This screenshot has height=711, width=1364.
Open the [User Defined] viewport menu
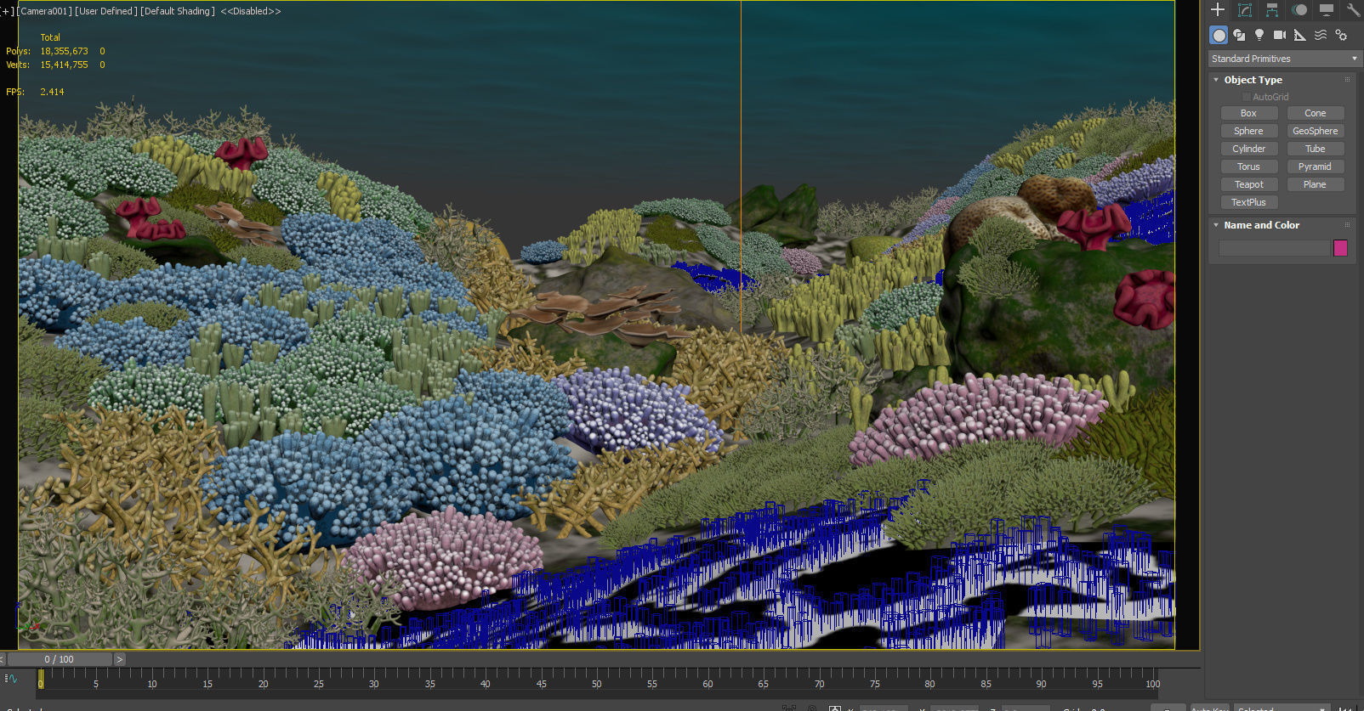pyautogui.click(x=106, y=11)
